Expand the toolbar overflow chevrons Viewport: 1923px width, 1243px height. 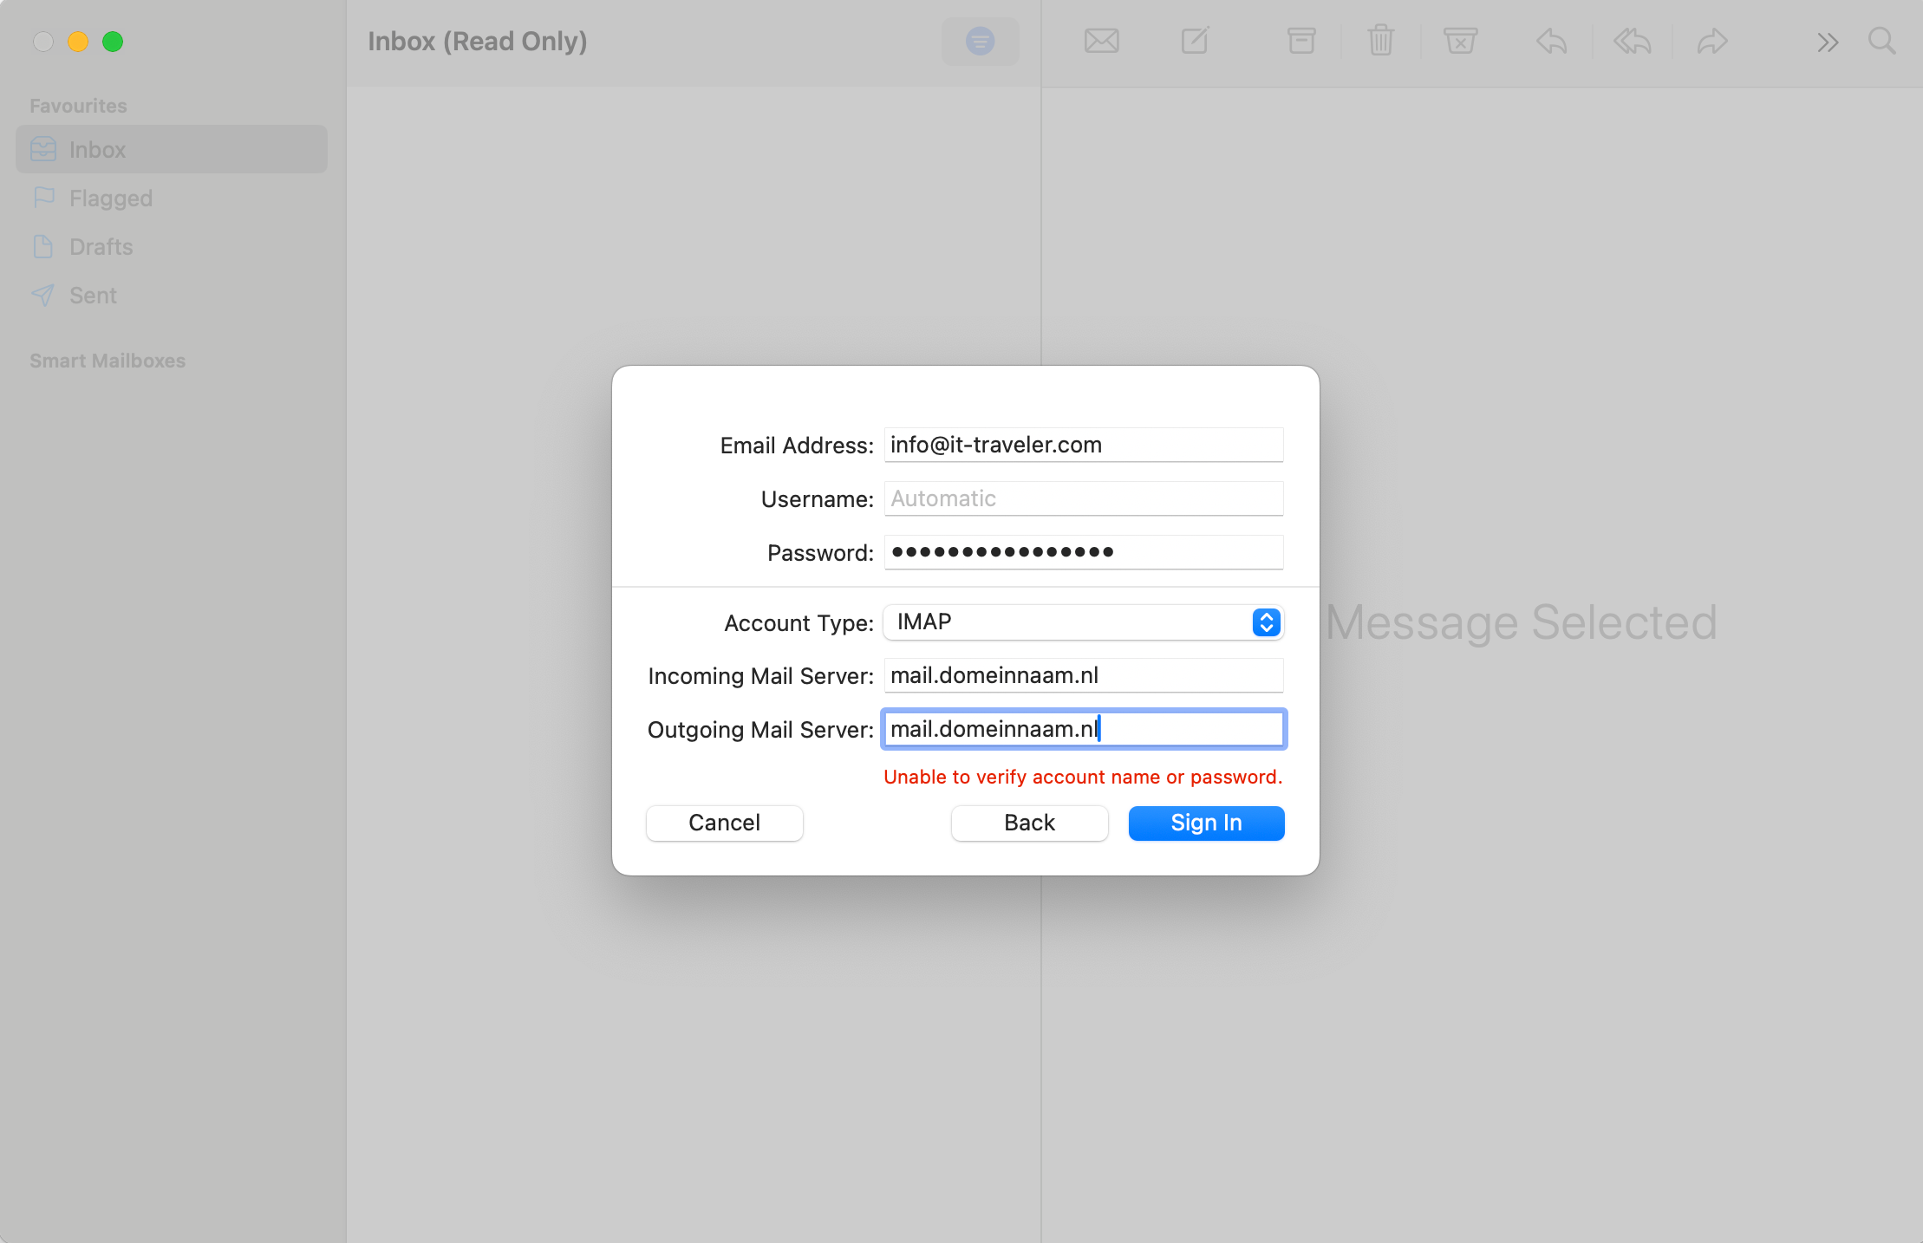[x=1828, y=42]
